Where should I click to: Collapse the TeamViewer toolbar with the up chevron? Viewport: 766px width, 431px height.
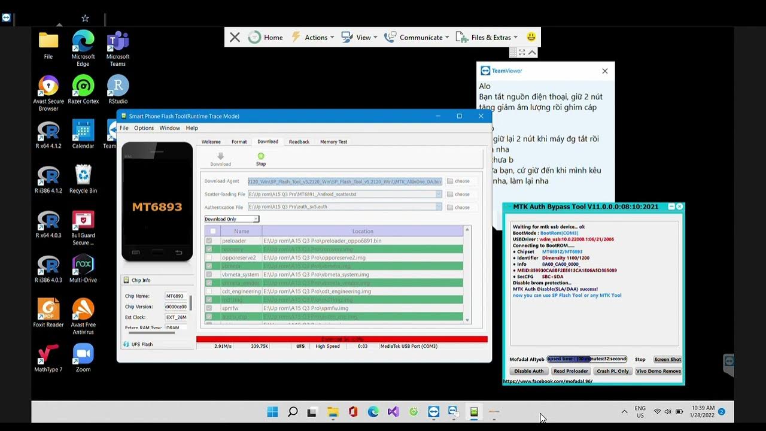click(532, 53)
